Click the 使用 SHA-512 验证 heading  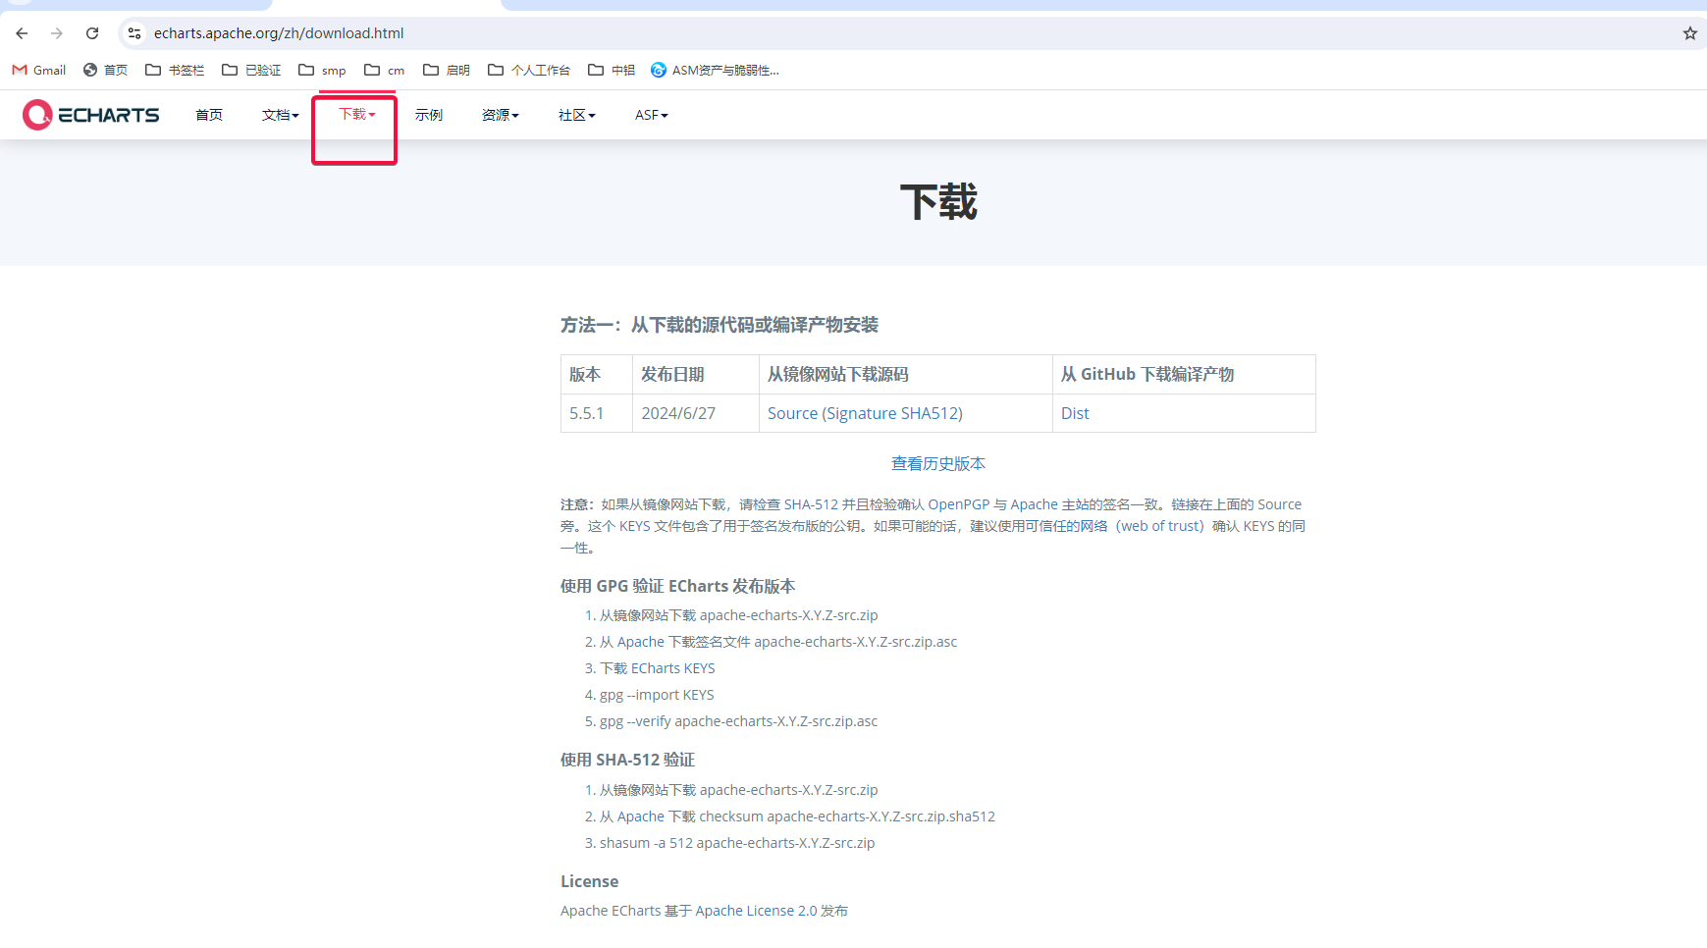coord(627,760)
